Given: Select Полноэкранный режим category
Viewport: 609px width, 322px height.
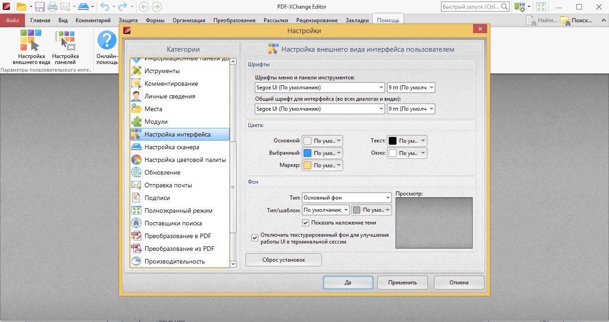Looking at the screenshot, I should tap(178, 210).
